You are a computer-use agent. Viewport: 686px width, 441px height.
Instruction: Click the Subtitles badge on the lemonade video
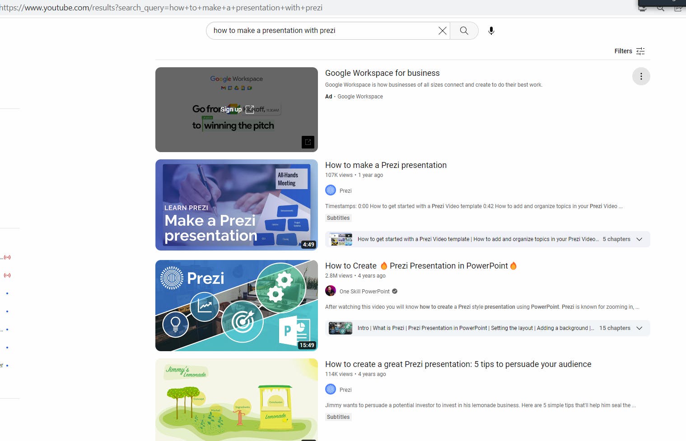pyautogui.click(x=338, y=417)
